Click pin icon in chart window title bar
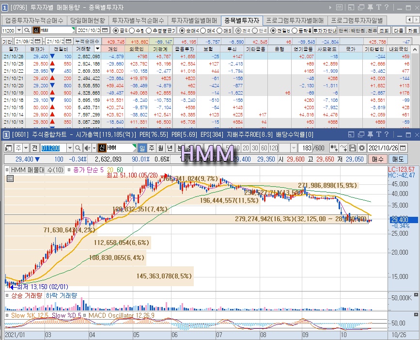 coord(370,134)
